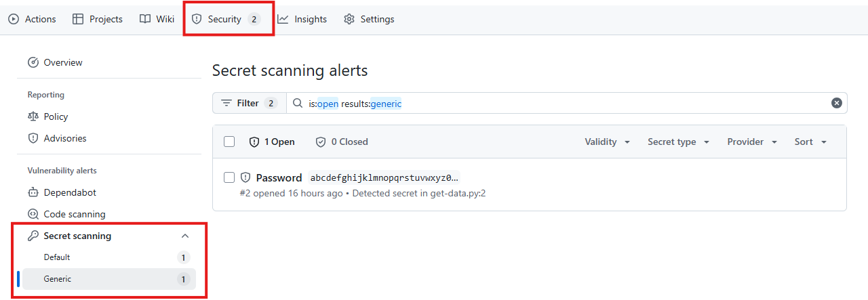Open the Actions tab
868x300 pixels.
coord(32,19)
